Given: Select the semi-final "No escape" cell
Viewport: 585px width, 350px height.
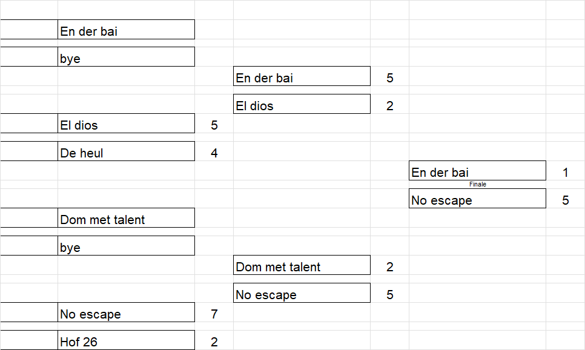Looking at the screenshot, I should [x=302, y=292].
